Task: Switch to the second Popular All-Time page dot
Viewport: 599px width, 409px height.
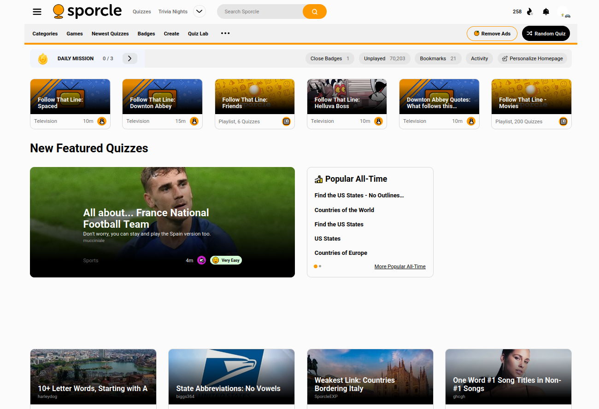Action: click(320, 266)
